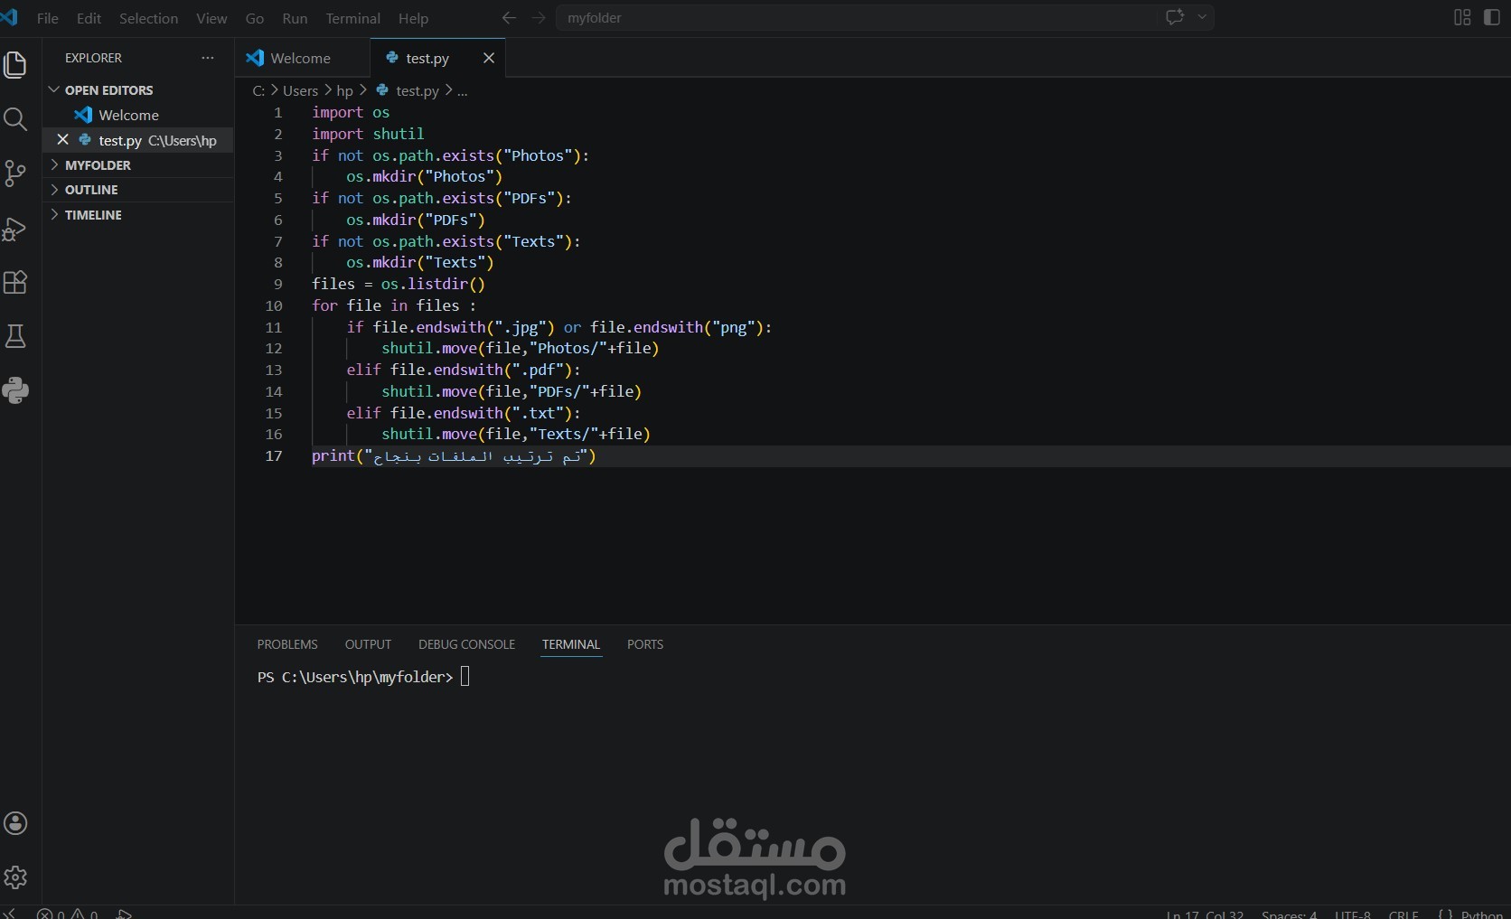Image resolution: width=1511 pixels, height=919 pixels.
Task: Open the Explorer view in activity bar
Action: [15, 65]
